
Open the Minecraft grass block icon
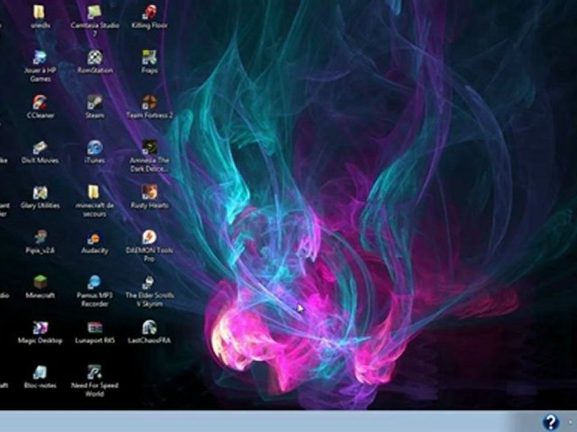[x=40, y=283]
